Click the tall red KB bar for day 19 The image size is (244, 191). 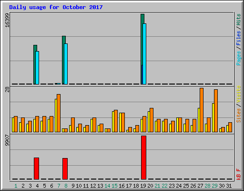pyautogui.click(x=143, y=158)
